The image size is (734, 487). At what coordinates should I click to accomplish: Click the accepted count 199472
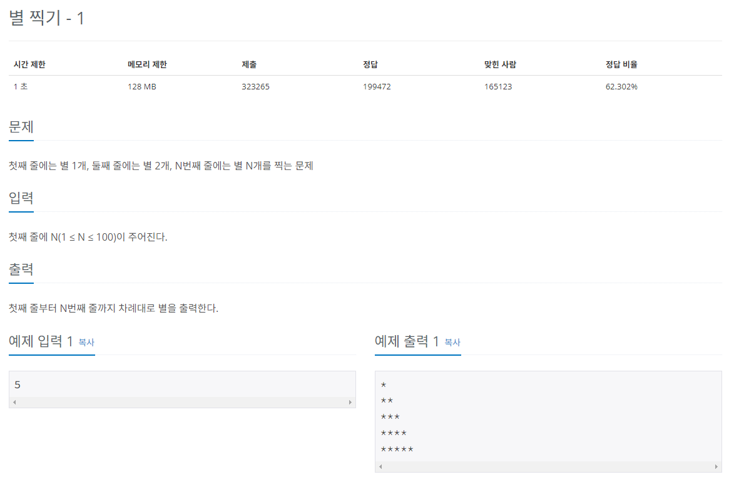click(x=377, y=86)
